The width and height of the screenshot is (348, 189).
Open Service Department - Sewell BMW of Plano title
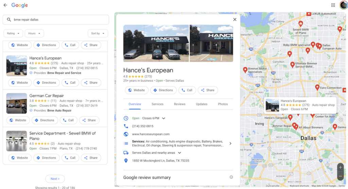point(63,136)
